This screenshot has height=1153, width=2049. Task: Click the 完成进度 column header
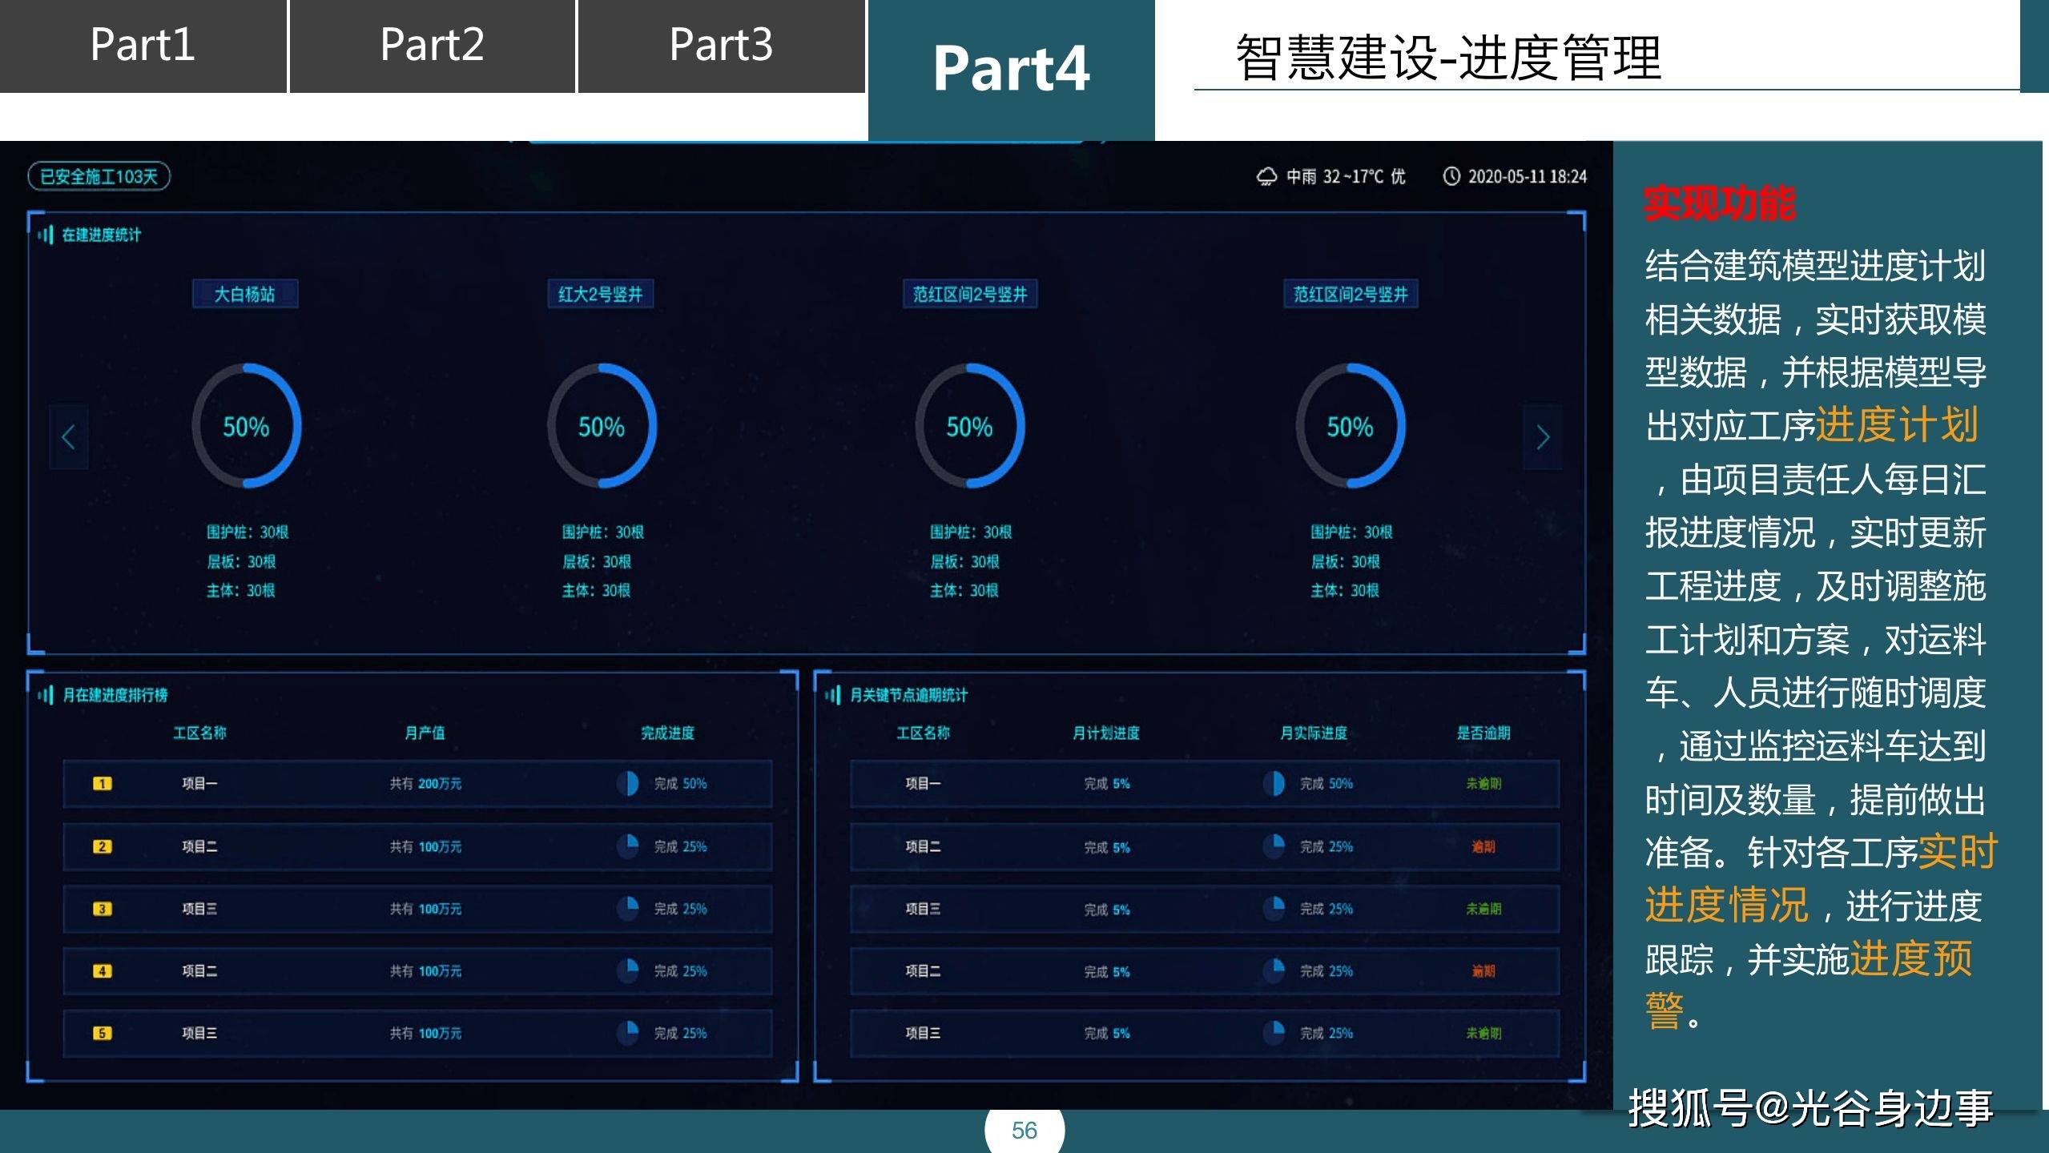(x=667, y=733)
